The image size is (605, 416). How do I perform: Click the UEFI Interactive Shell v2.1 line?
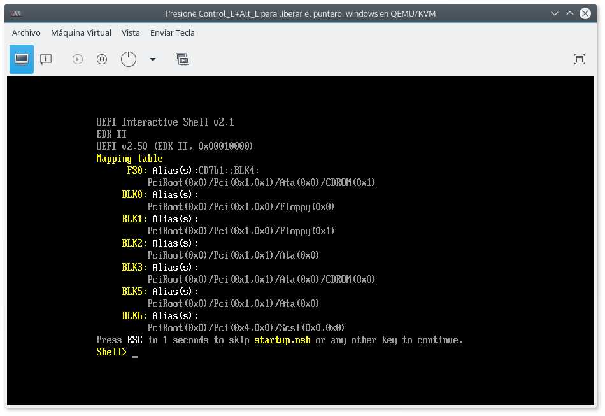tap(165, 122)
